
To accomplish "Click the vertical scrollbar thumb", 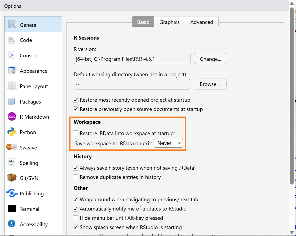I will point(292,95).
